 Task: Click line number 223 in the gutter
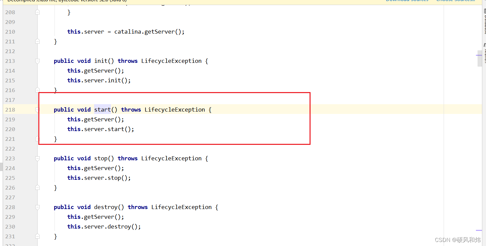(x=10, y=158)
